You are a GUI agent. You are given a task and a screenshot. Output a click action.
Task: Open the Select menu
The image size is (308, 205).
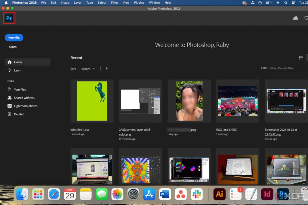(x=102, y=2)
